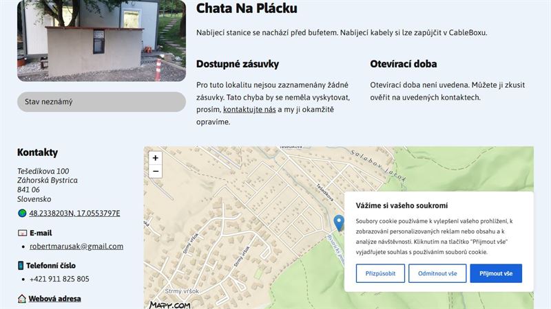Click the 'Vážíme si vašeho soukromí' title
551x309 pixels.
tap(402, 205)
